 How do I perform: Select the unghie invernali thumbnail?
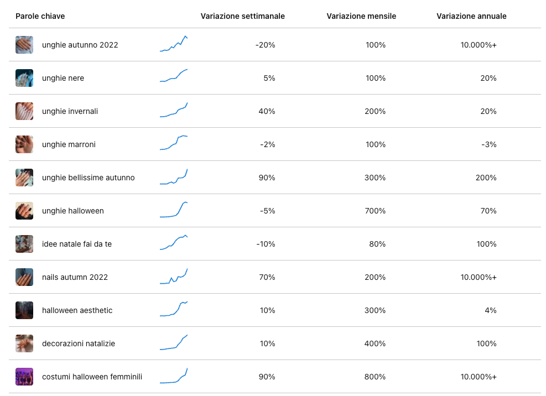[x=24, y=111]
